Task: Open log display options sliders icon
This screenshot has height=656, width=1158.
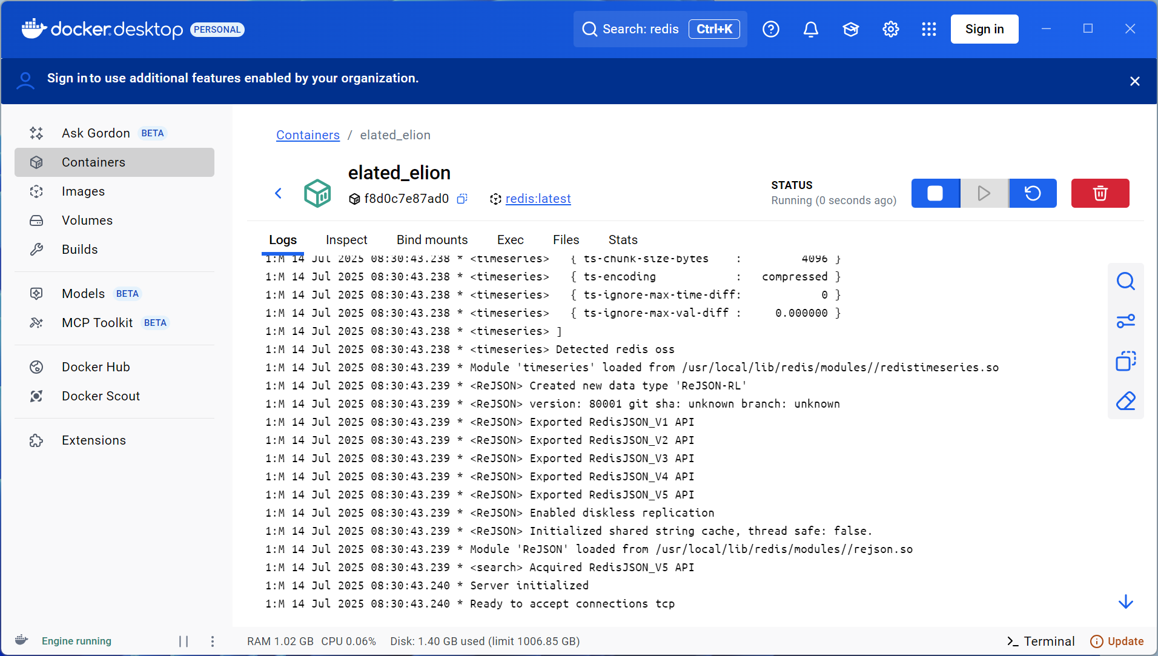Action: [1126, 321]
